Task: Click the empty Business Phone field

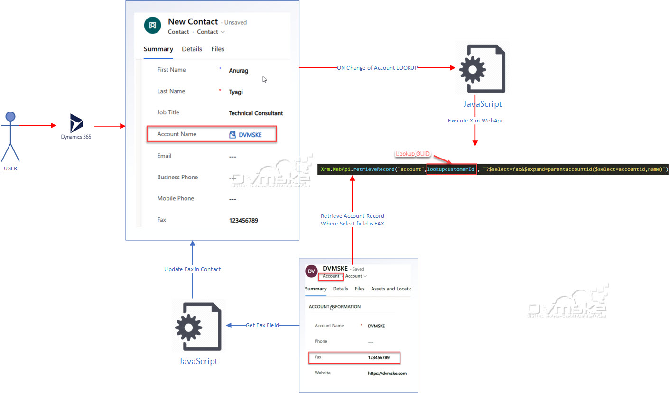Action: click(232, 178)
